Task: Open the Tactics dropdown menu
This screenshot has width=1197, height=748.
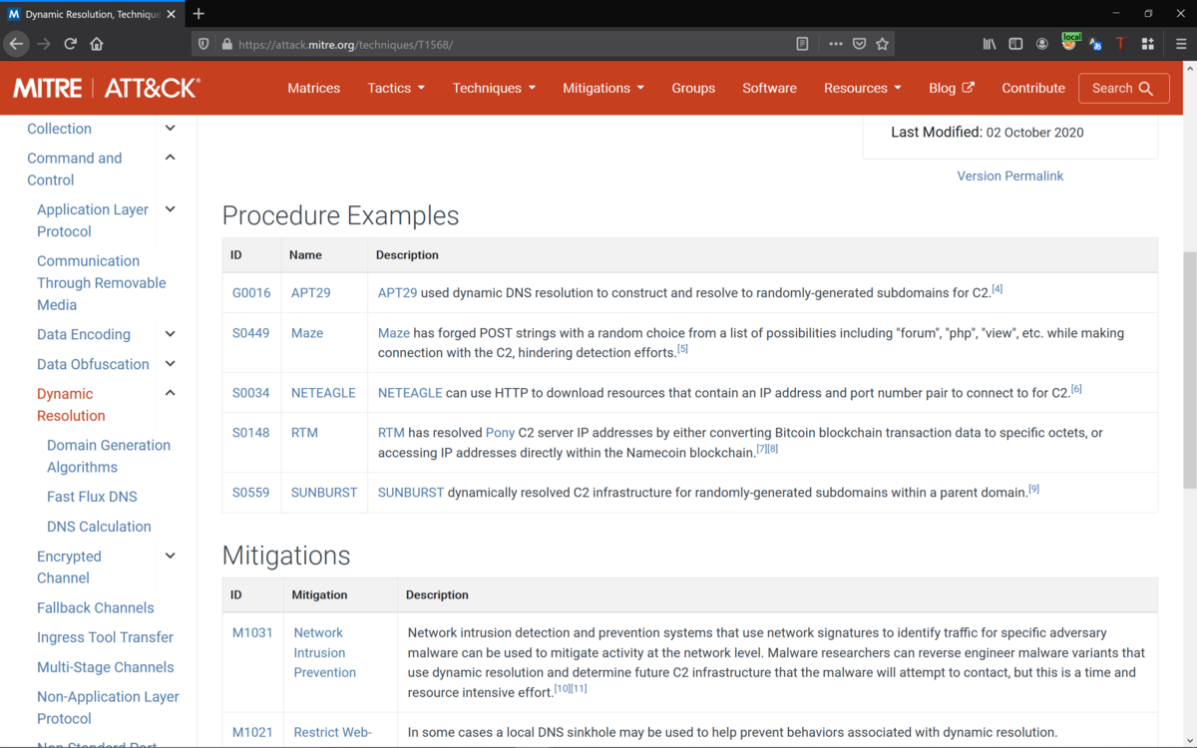Action: [396, 88]
